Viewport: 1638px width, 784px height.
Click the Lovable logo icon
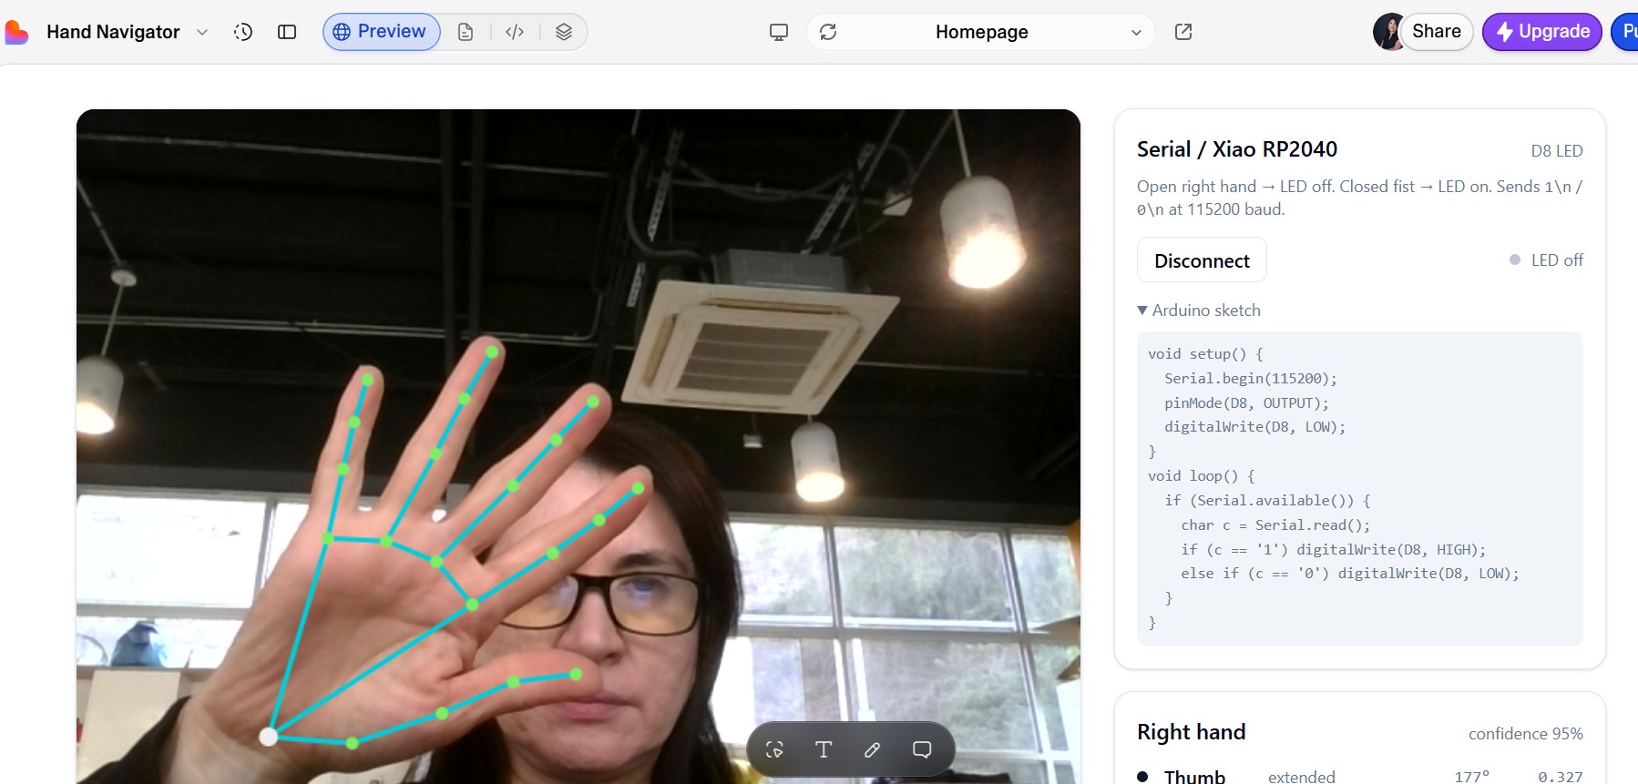(x=15, y=32)
